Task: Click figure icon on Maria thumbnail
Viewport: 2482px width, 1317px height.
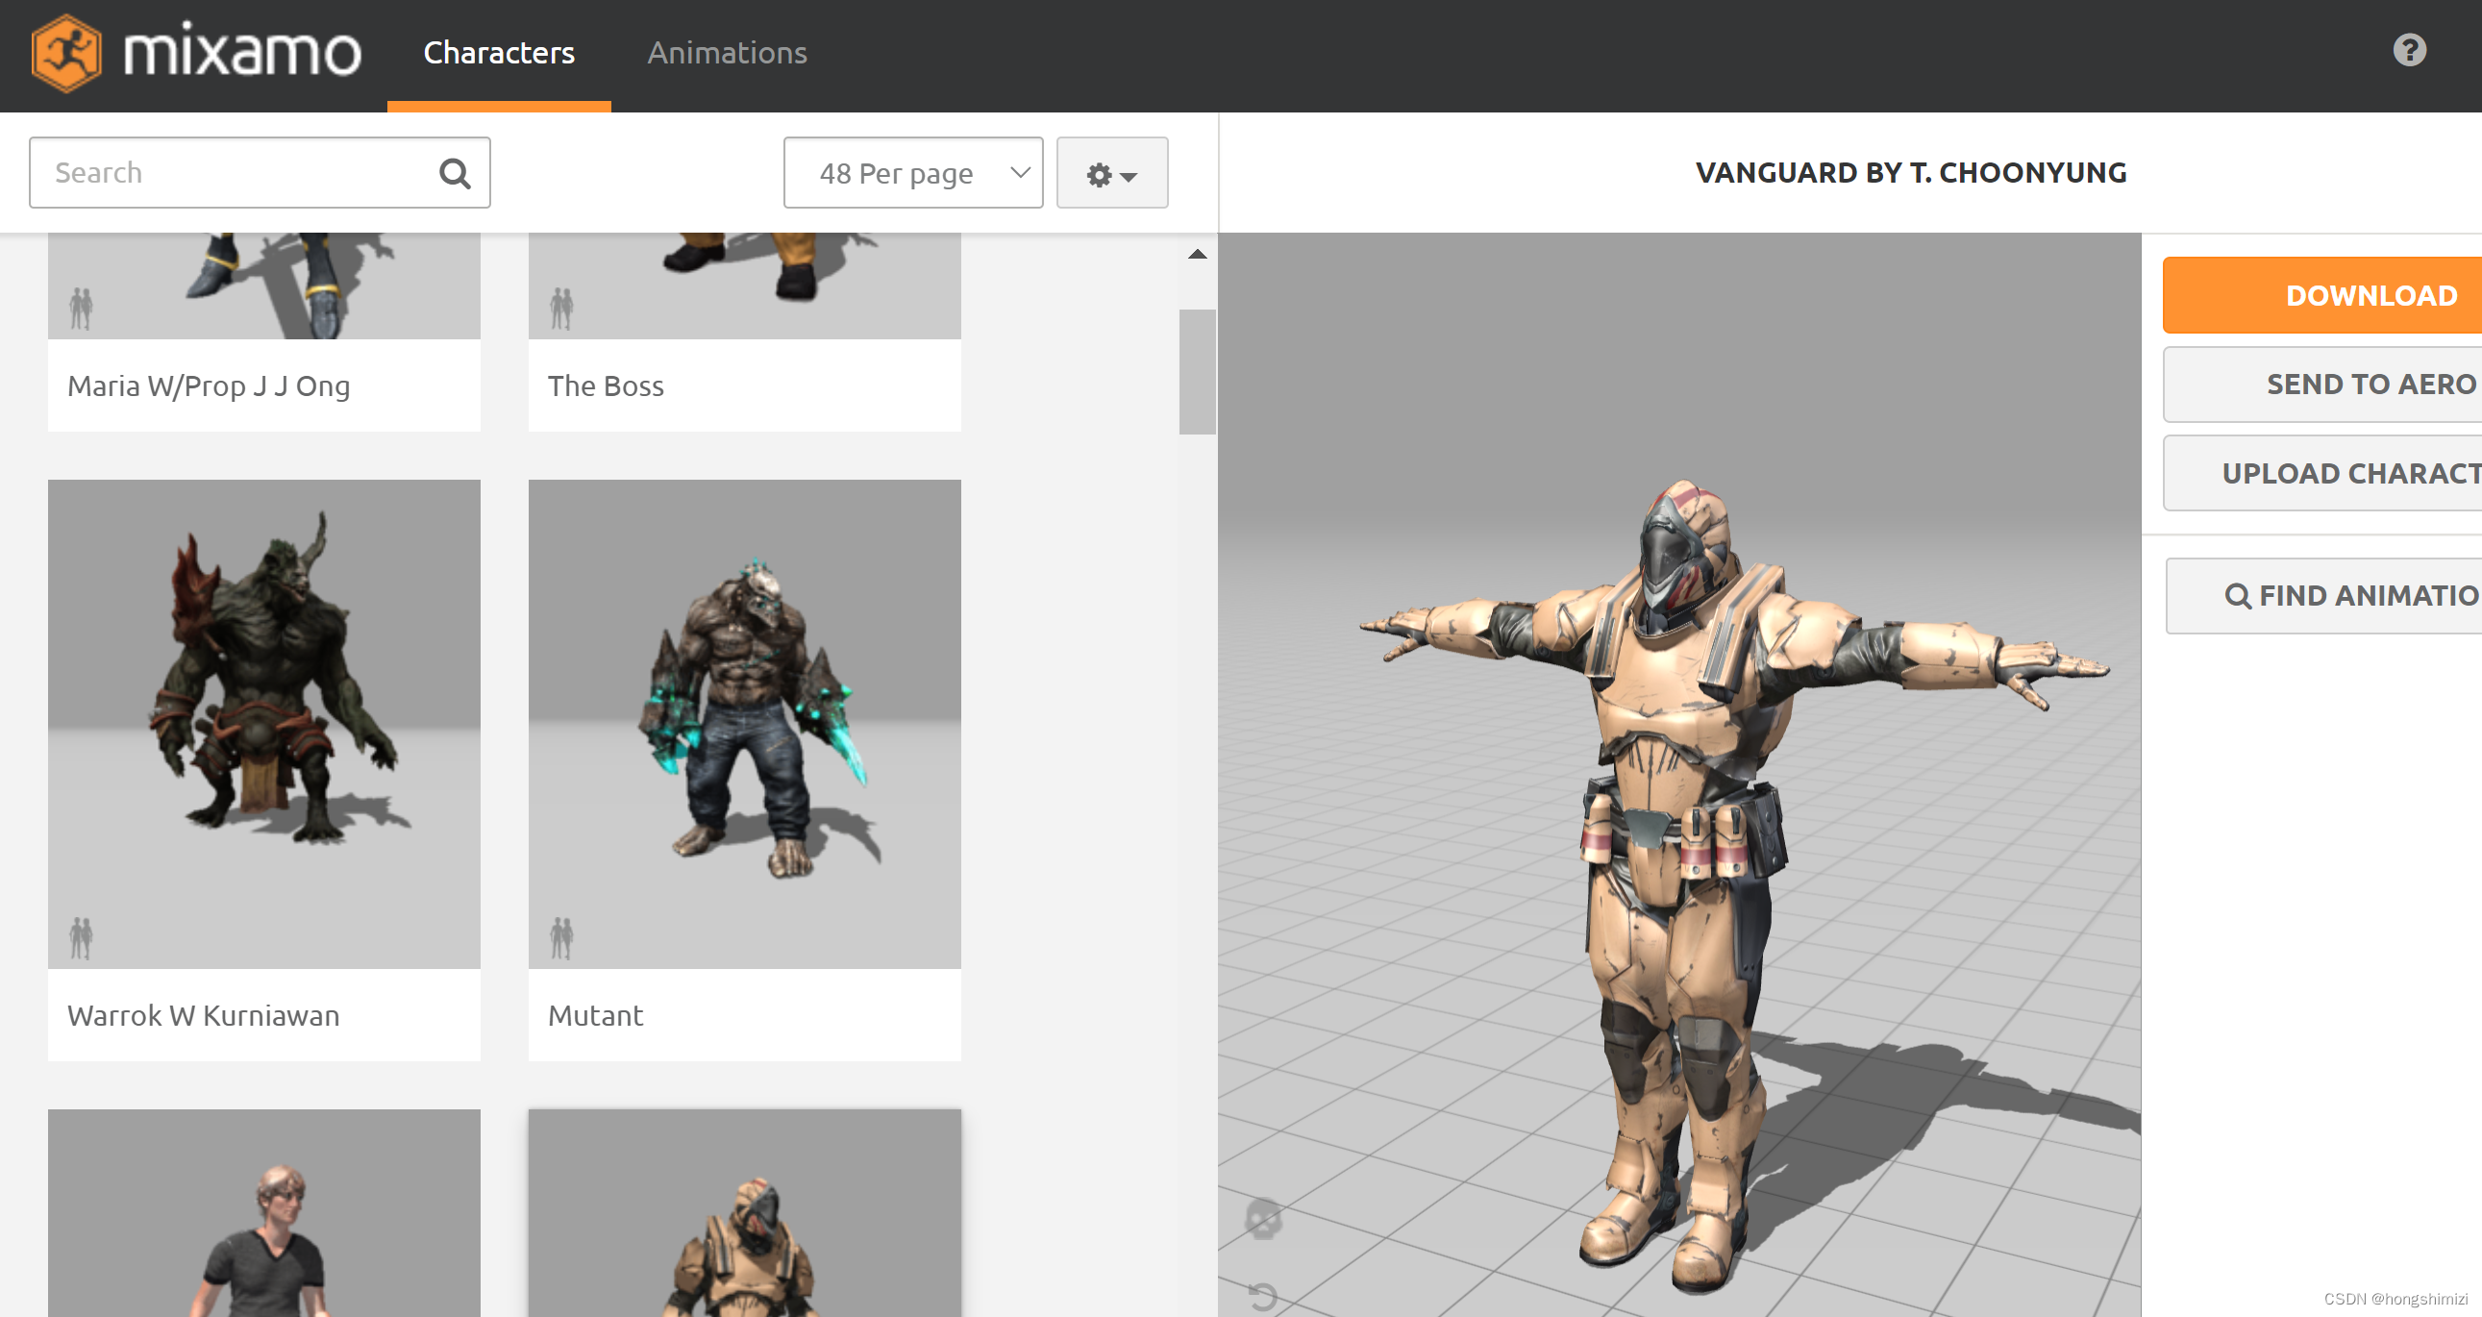Action: pyautogui.click(x=81, y=309)
